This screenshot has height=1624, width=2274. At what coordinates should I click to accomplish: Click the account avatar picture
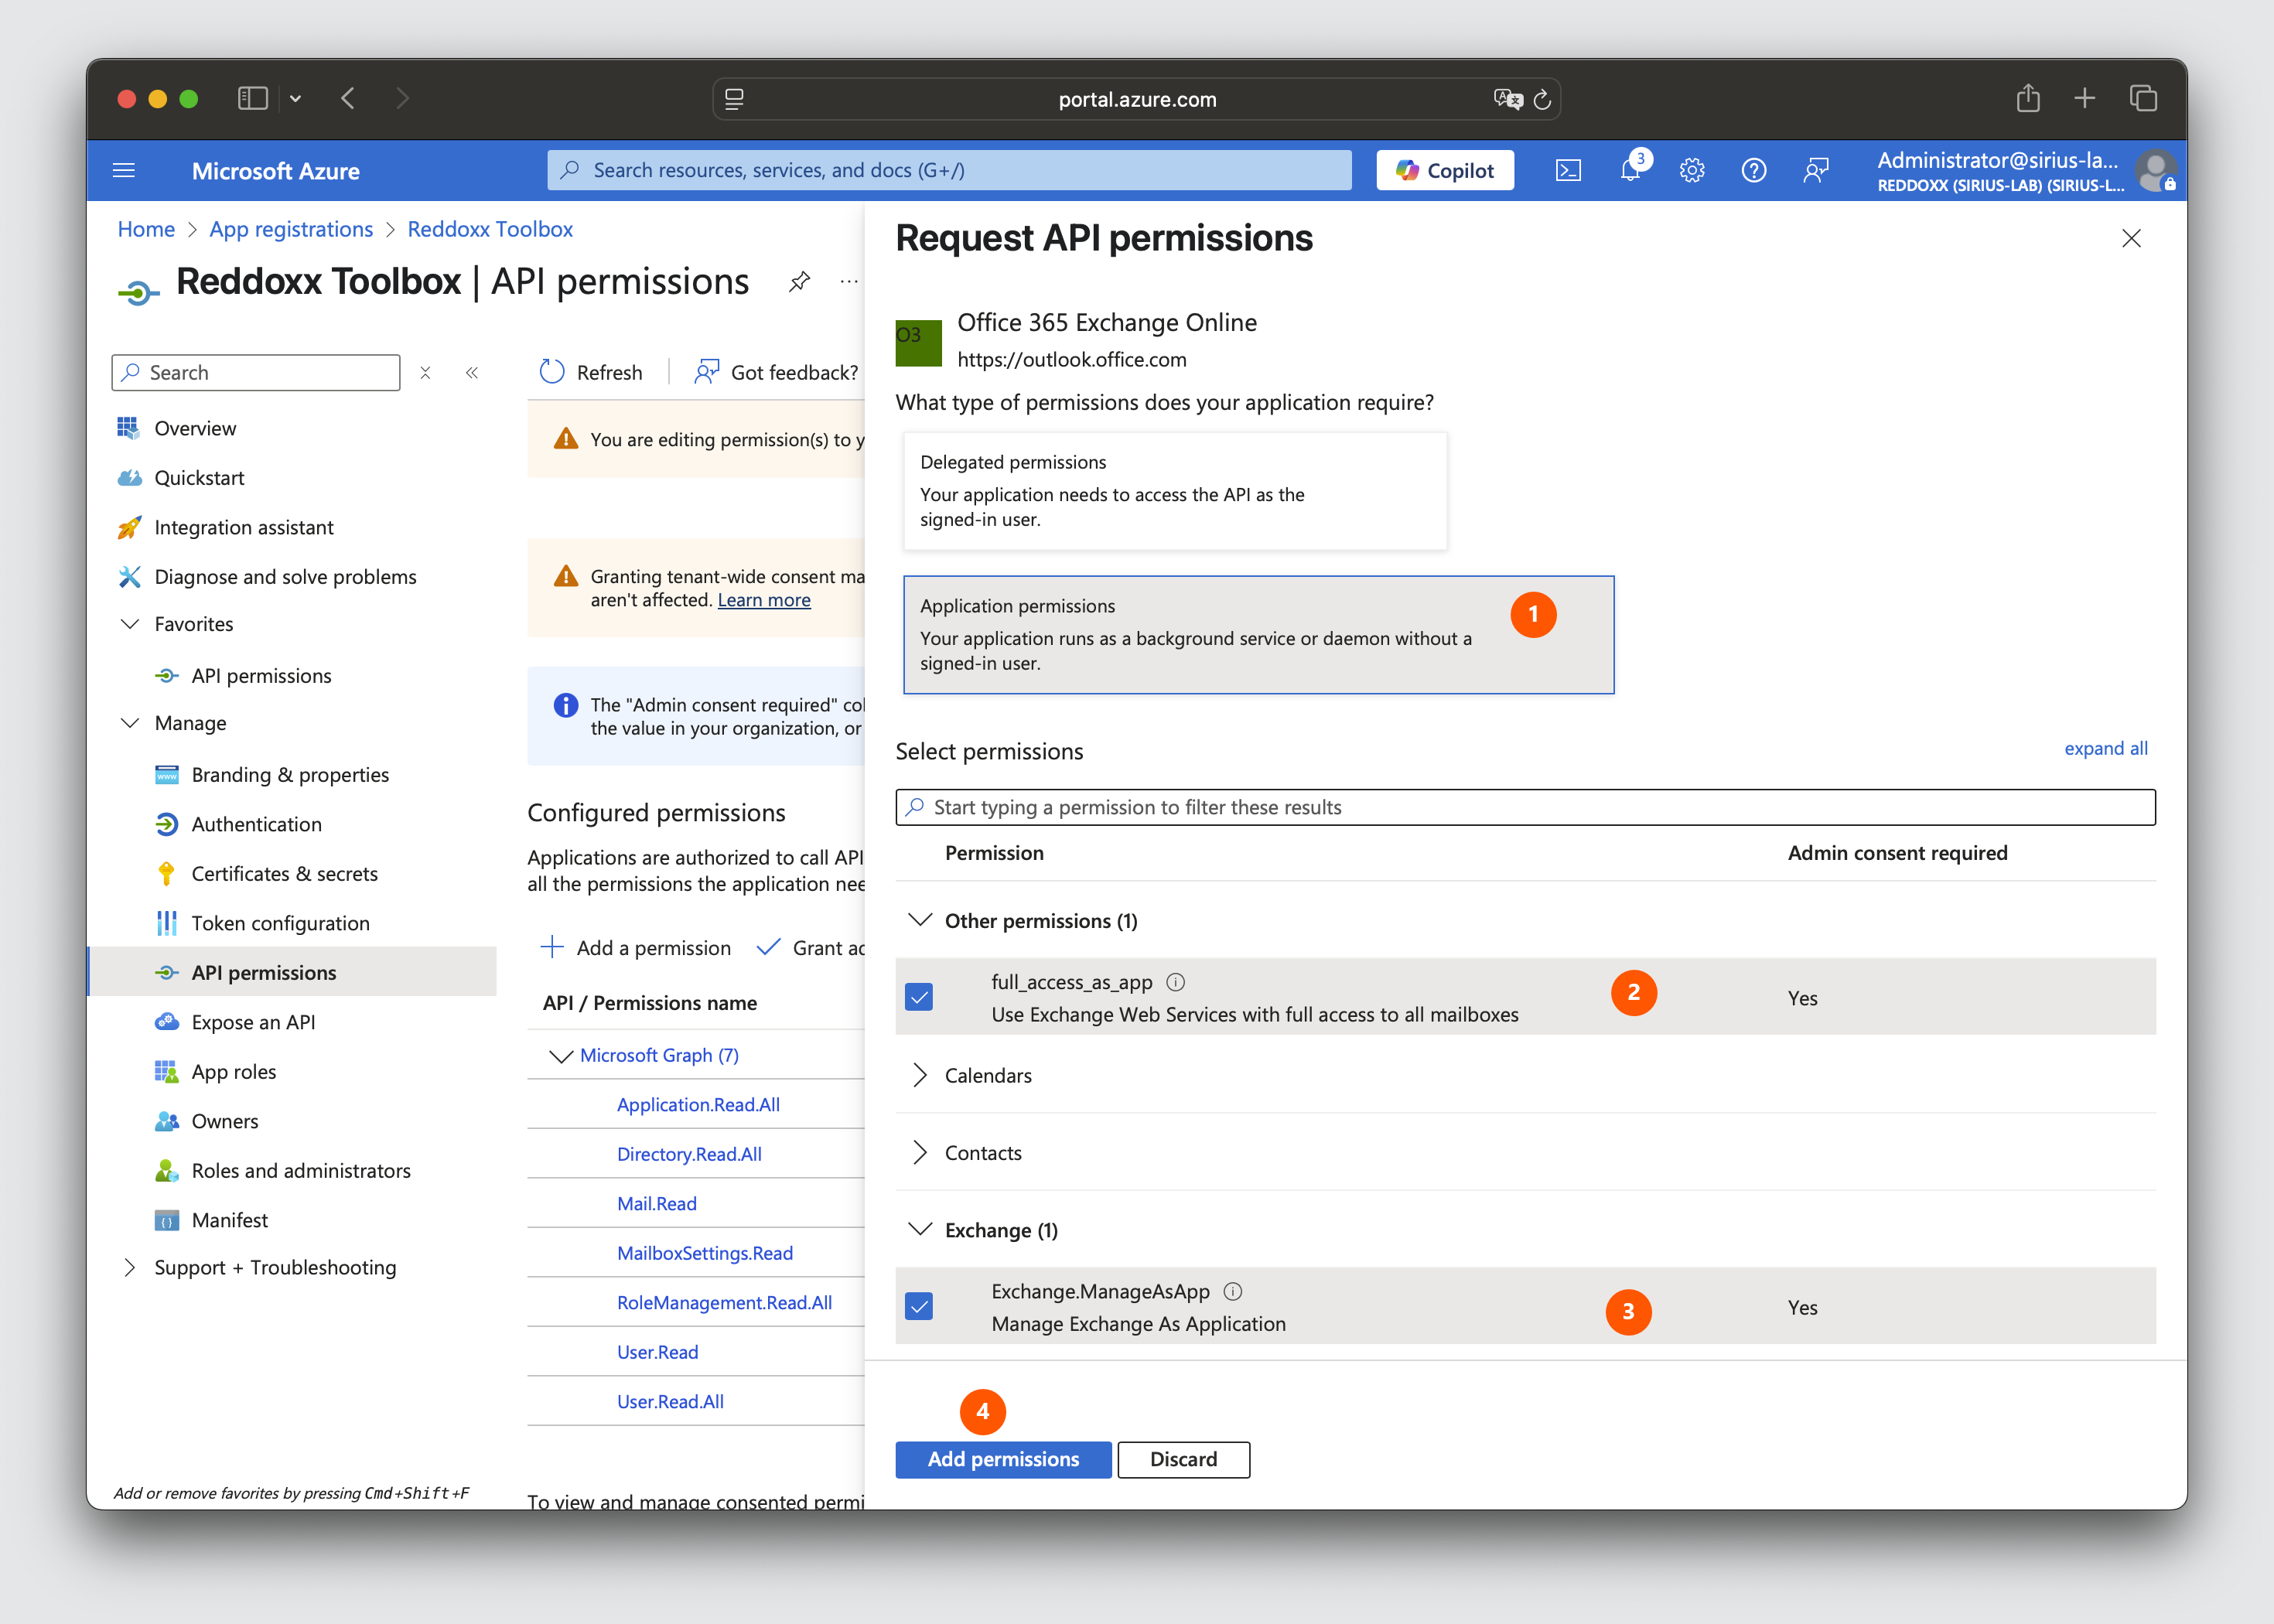pos(2155,170)
